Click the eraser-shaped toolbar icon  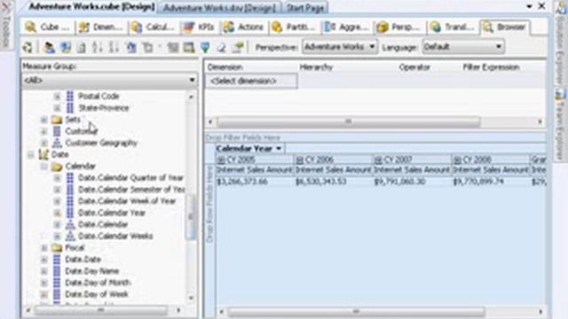point(221,47)
